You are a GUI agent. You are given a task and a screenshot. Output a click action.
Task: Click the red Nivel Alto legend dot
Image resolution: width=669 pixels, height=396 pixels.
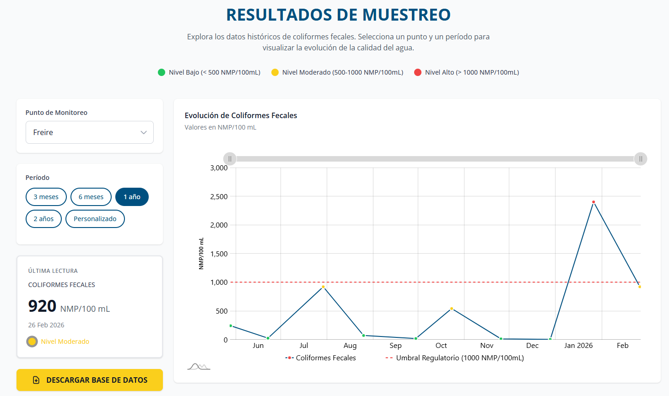418,72
